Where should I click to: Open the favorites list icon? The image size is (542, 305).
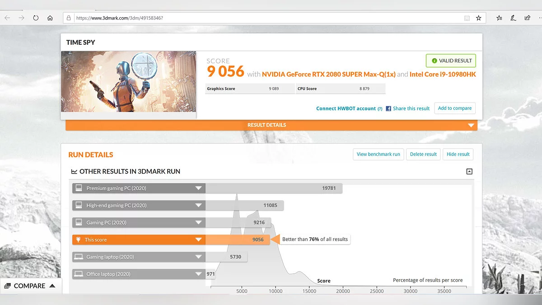pyautogui.click(x=499, y=18)
